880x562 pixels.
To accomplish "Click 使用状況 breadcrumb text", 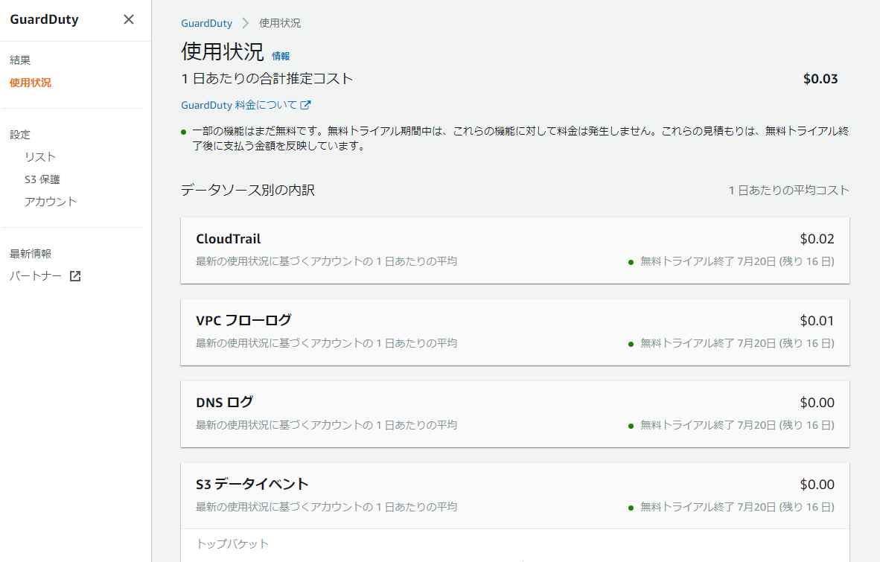I will tap(279, 23).
